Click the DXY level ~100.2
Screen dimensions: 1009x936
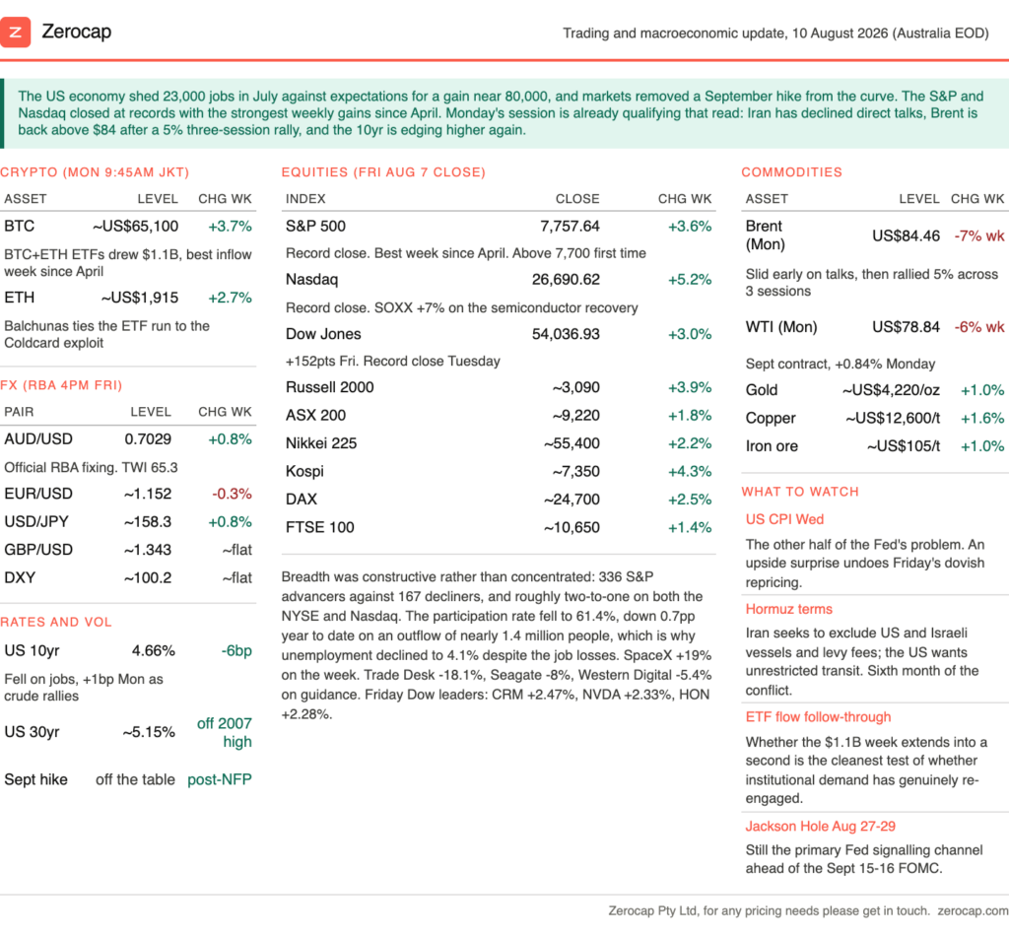point(148,577)
